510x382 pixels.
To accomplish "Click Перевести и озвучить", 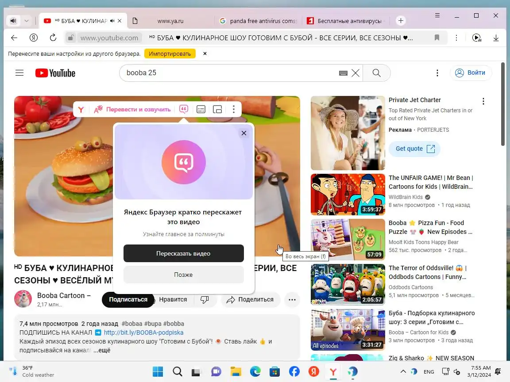I will (x=132, y=110).
